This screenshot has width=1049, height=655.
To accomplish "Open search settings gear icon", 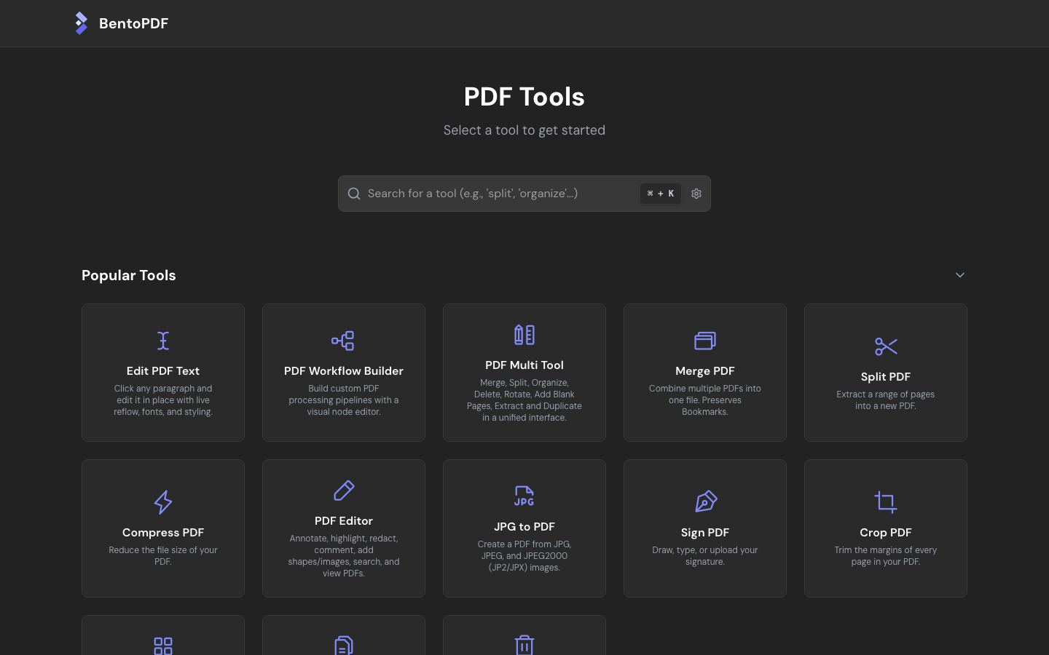I will point(696,194).
